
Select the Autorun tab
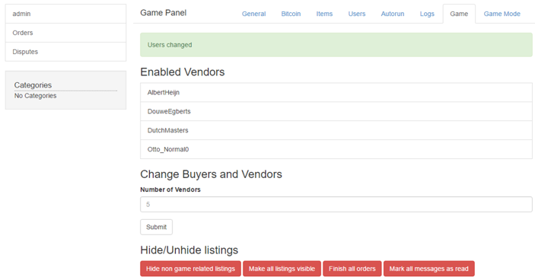point(393,14)
